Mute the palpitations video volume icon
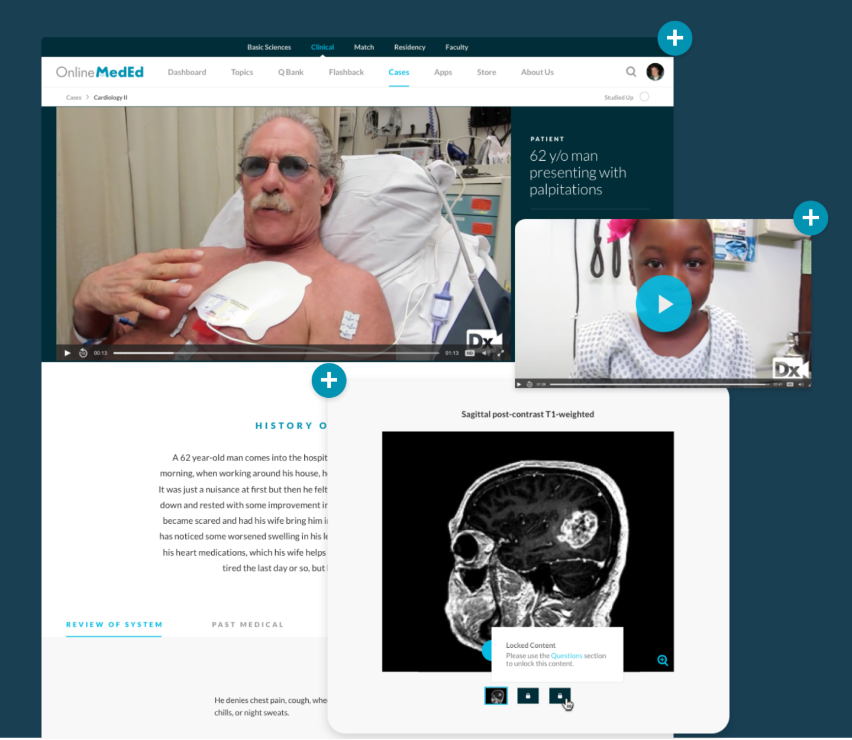Viewport: 852px width, 740px height. point(486,353)
